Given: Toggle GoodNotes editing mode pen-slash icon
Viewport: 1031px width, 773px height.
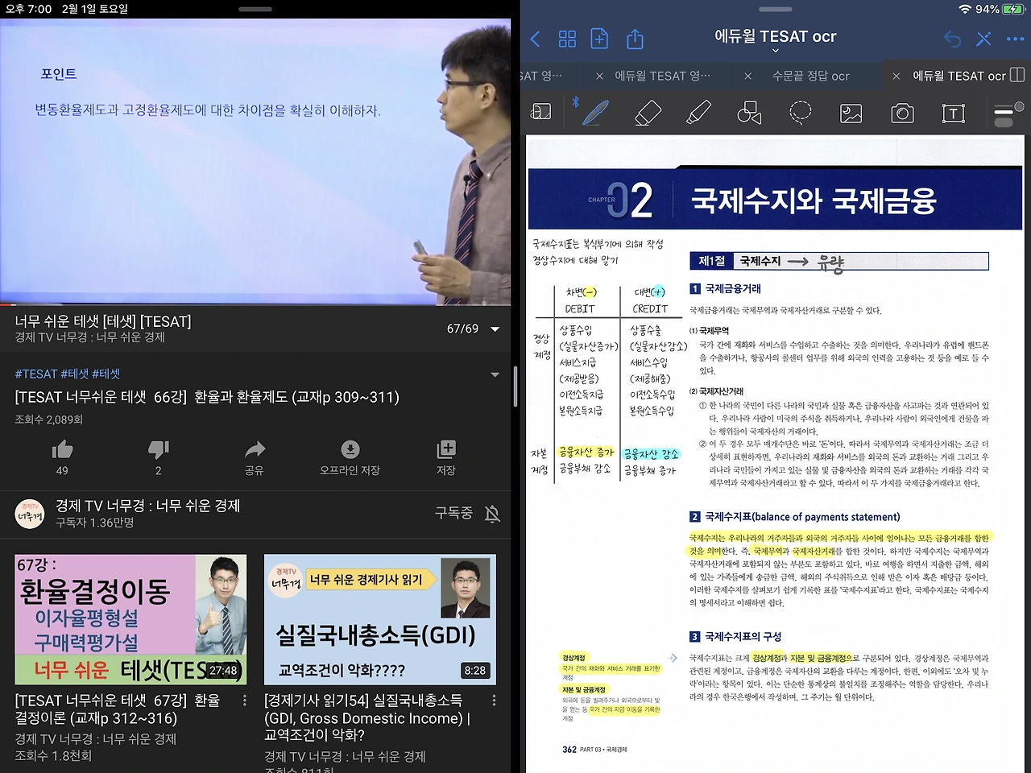Looking at the screenshot, I should (983, 39).
